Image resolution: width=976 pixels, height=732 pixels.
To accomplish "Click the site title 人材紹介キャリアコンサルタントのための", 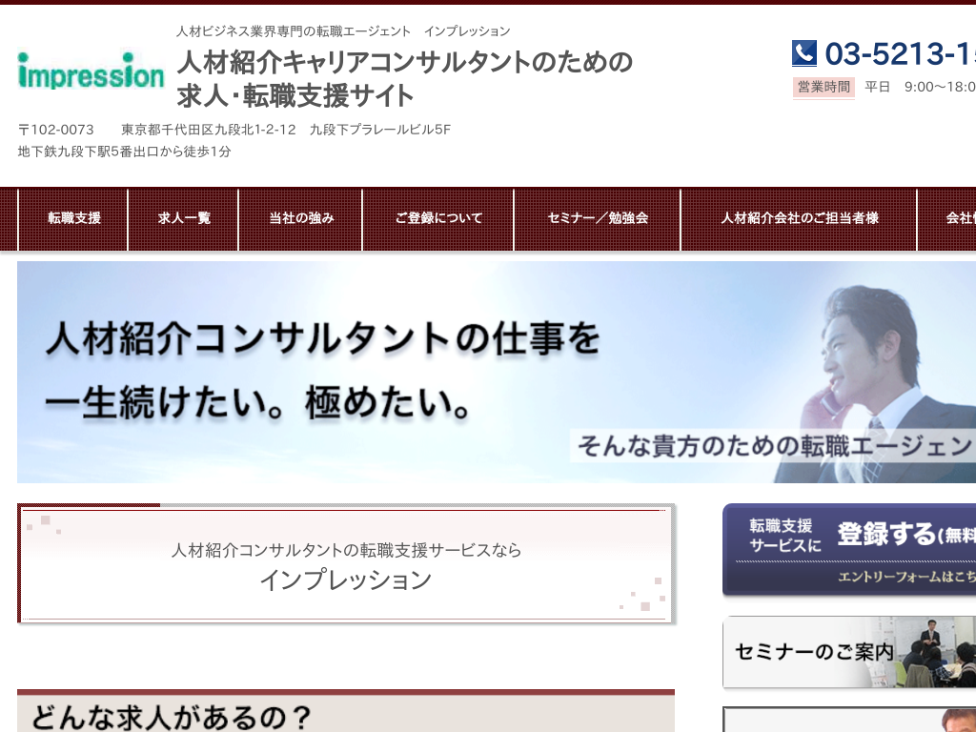I will pyautogui.click(x=405, y=63).
